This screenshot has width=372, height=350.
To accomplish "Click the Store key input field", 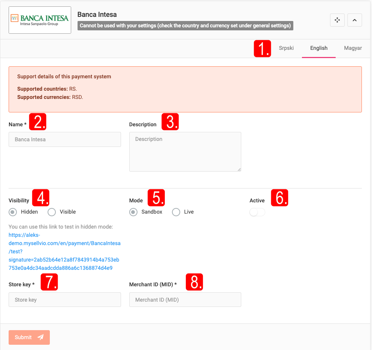I will [x=64, y=299].
